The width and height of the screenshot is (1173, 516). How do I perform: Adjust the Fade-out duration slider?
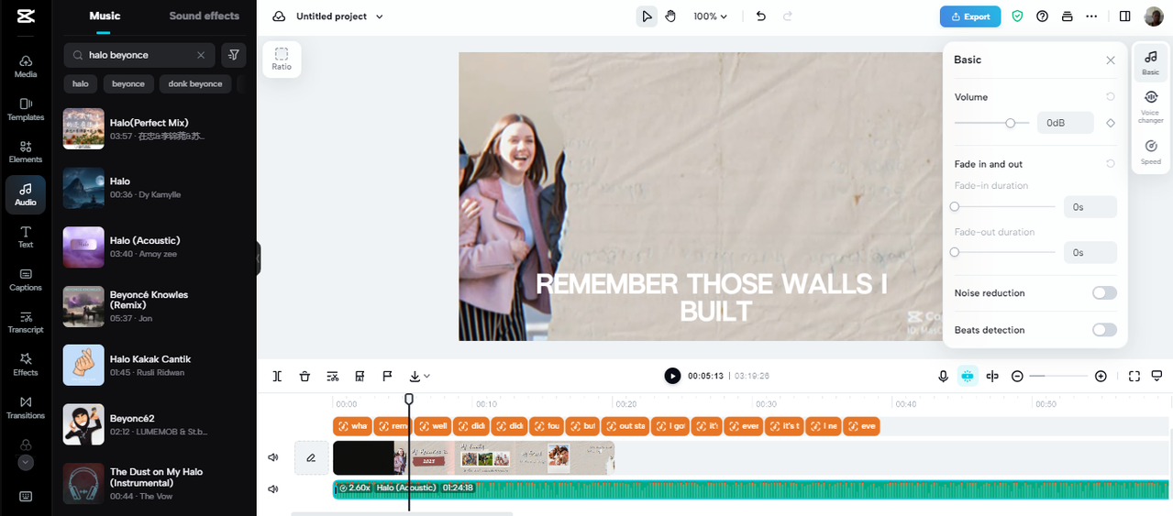click(955, 252)
